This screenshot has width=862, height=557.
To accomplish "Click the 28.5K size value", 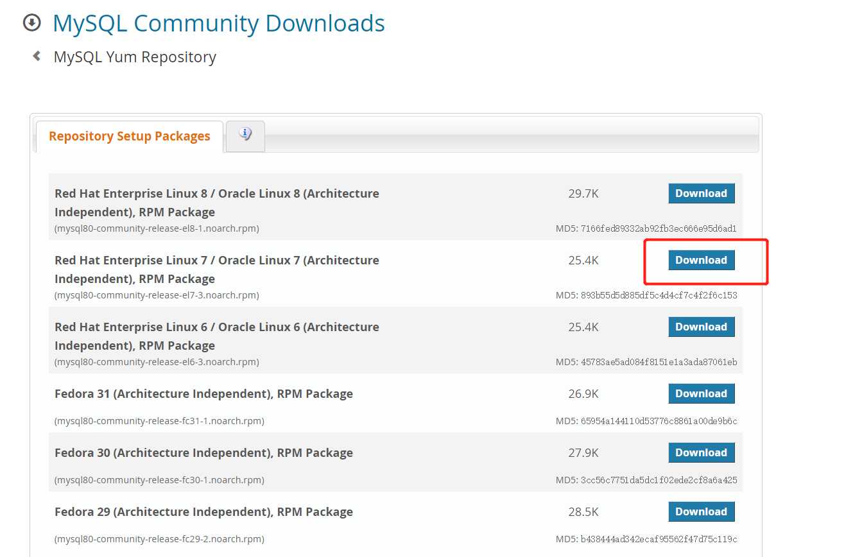I will pyautogui.click(x=583, y=511).
